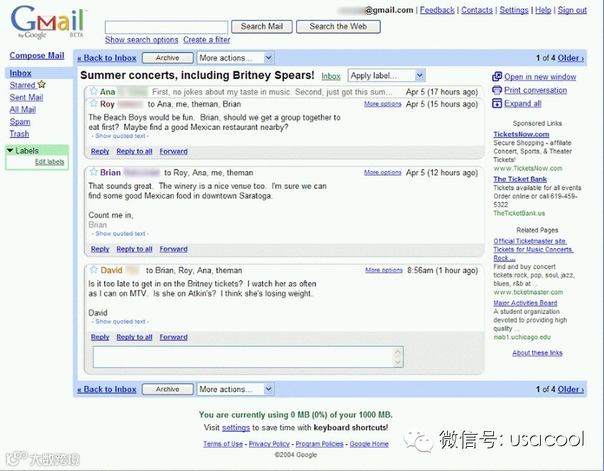Open the Sent Mail folder
604x471 pixels.
pyautogui.click(x=26, y=97)
